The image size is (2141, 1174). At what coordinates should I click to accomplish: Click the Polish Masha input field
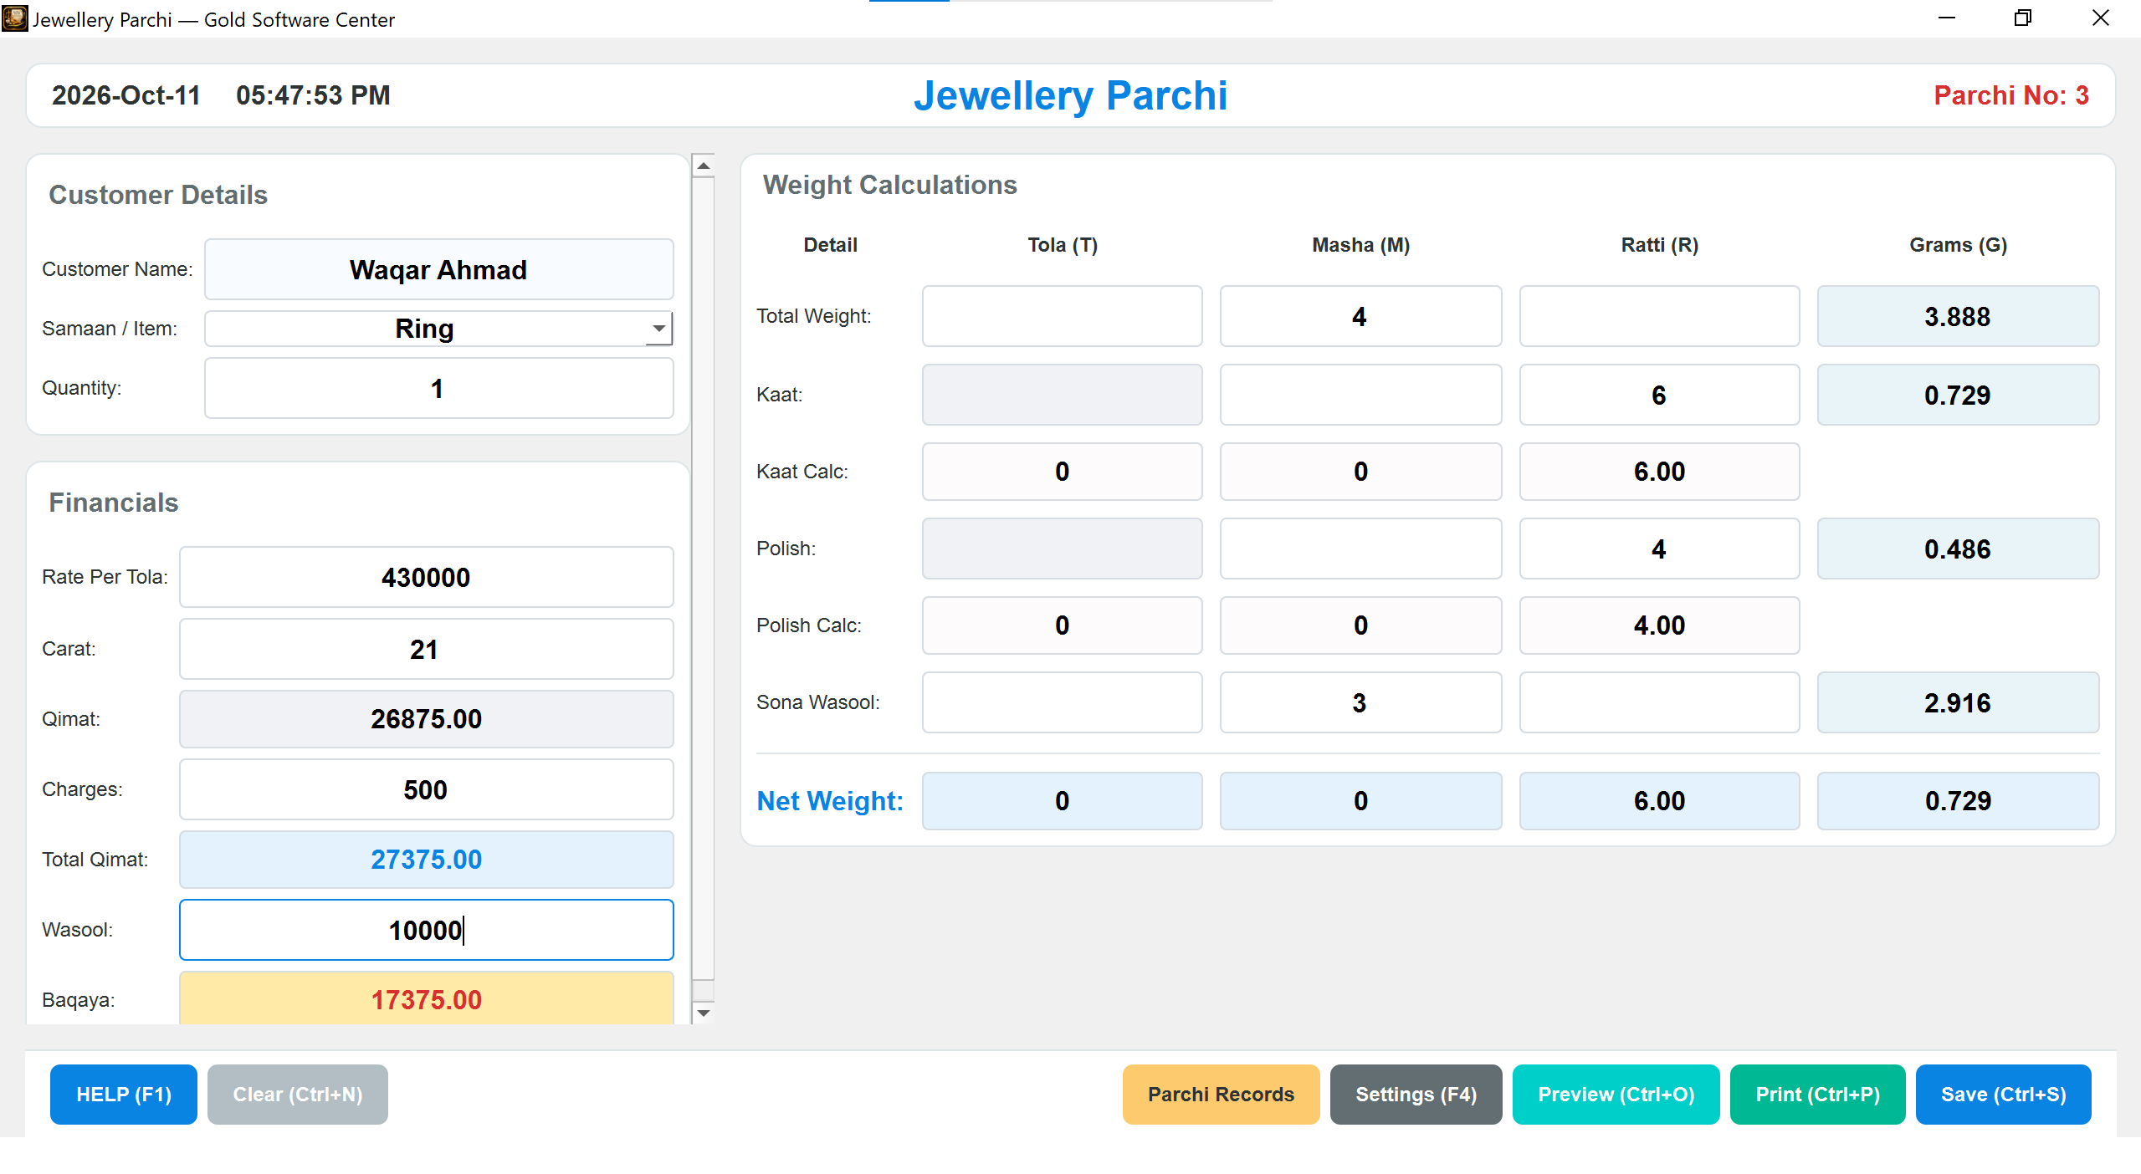[1360, 549]
